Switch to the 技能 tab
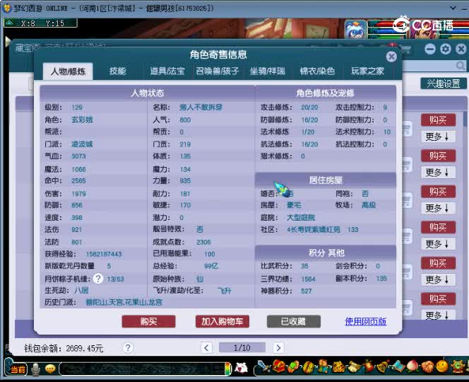Image resolution: width=469 pixels, height=382 pixels. [117, 71]
